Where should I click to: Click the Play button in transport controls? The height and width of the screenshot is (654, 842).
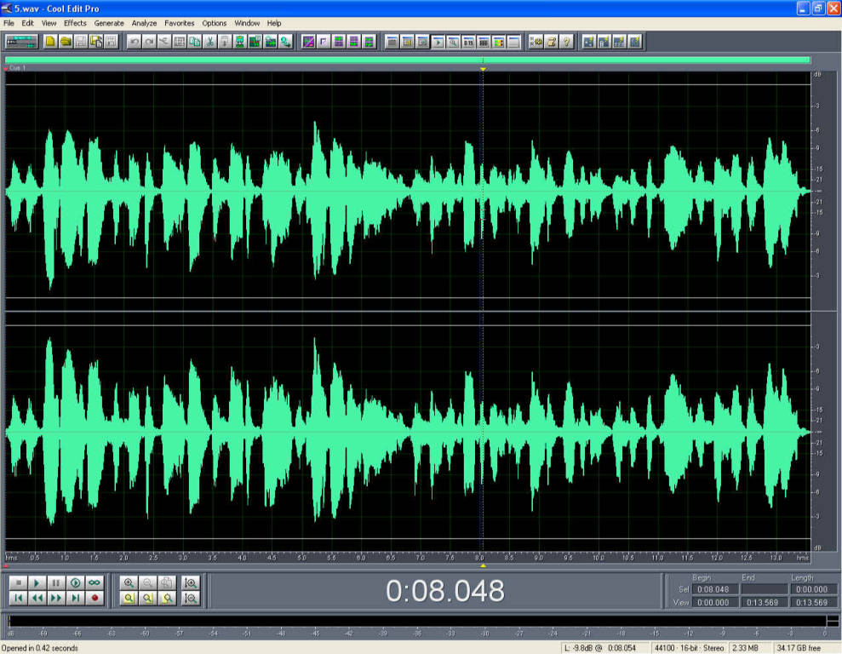pos(37,583)
